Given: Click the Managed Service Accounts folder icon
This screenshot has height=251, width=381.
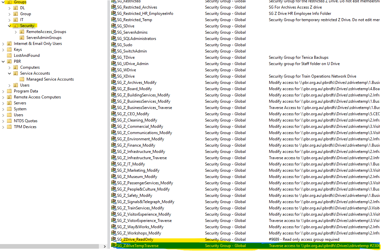Looking at the screenshot, I should (x=22, y=79).
